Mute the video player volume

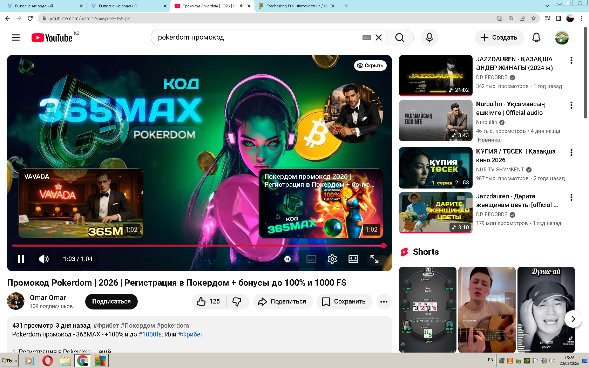[x=44, y=259]
